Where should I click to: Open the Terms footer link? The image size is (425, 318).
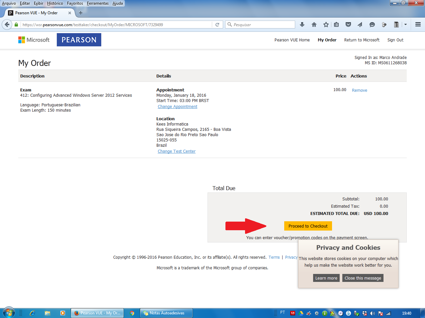pos(274,257)
